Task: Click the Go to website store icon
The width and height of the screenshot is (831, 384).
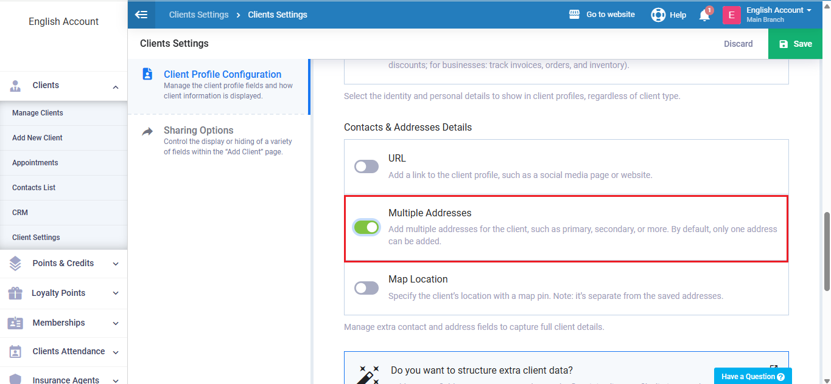Action: click(x=574, y=15)
